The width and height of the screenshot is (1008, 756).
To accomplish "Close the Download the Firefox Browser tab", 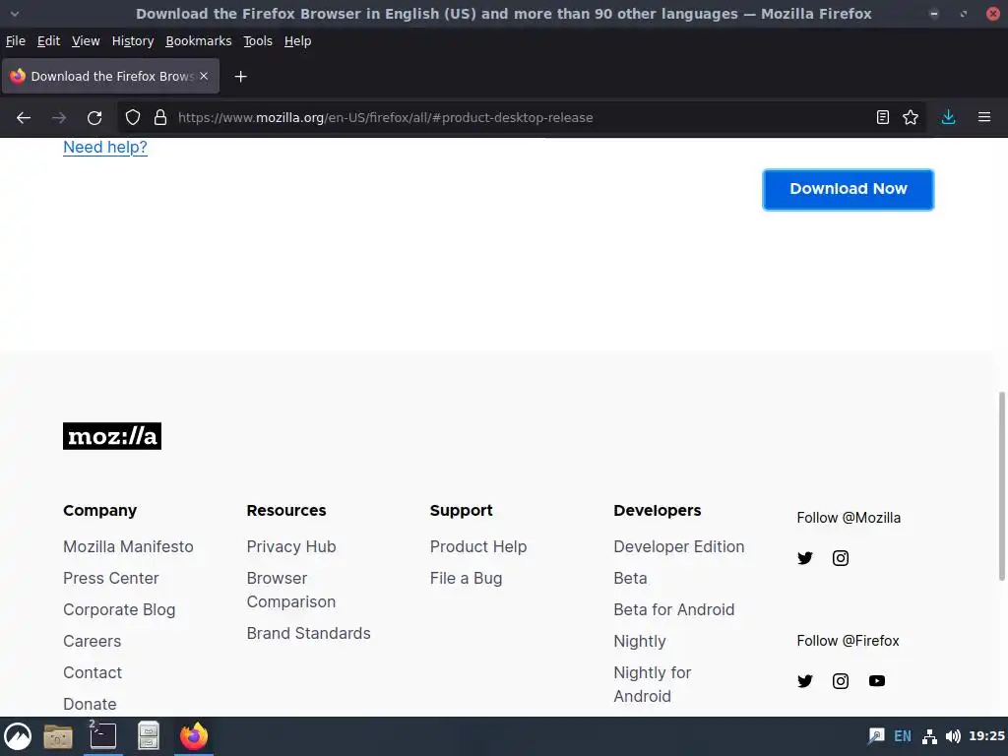I will 204,76.
